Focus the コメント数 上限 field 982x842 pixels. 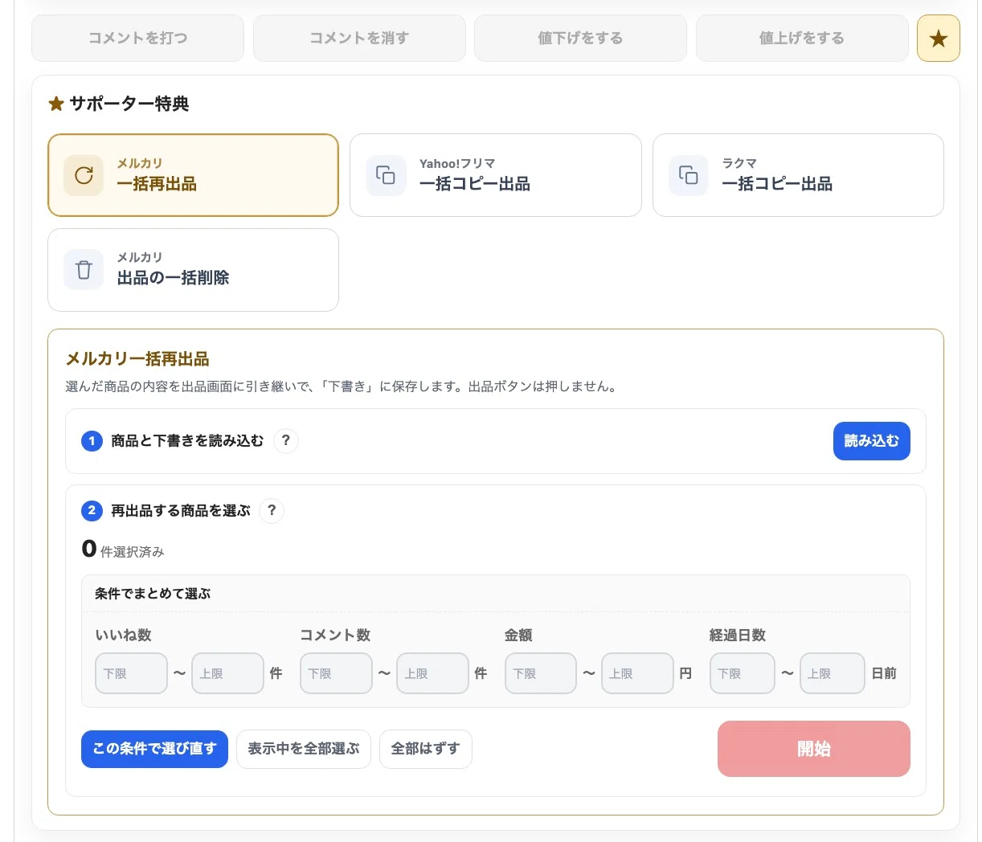(x=432, y=673)
